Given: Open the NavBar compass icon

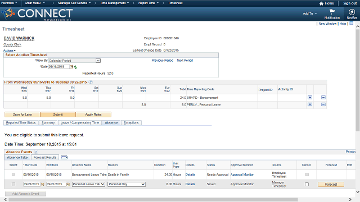Looking at the screenshot, I should (352, 12).
